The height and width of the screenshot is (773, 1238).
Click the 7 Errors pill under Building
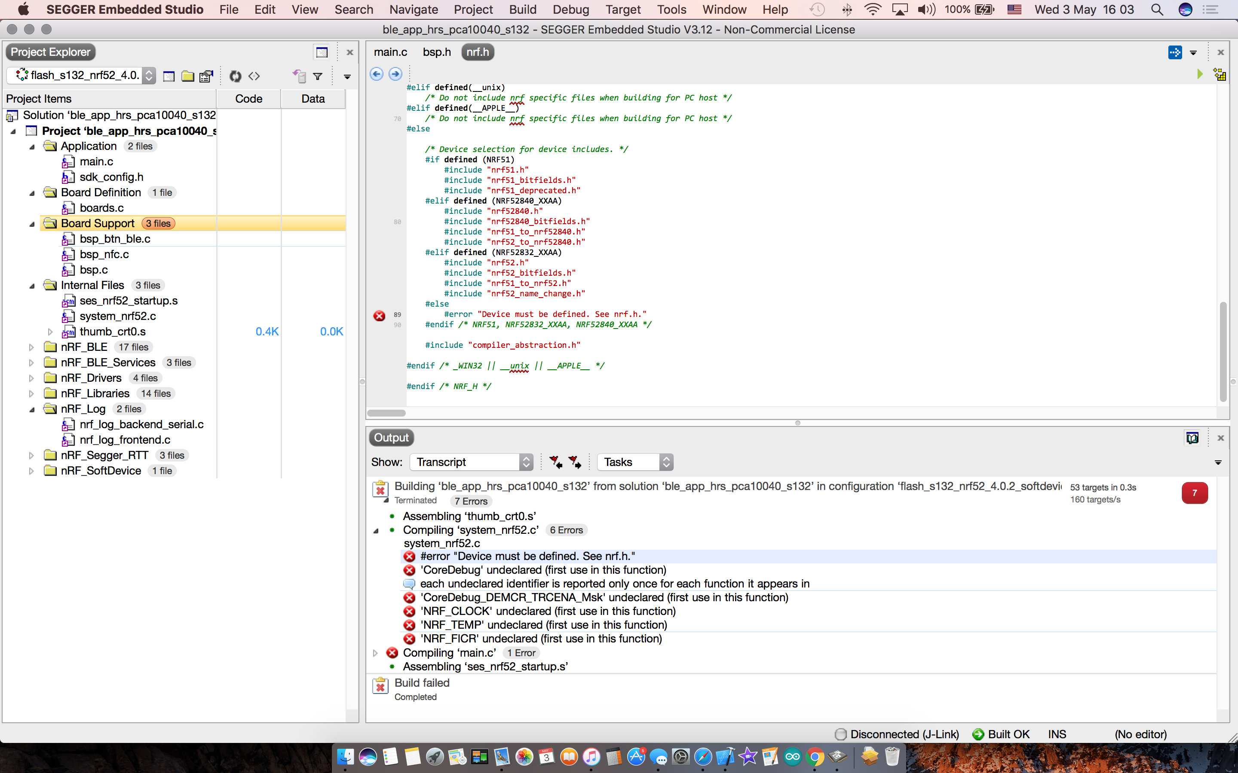click(471, 501)
